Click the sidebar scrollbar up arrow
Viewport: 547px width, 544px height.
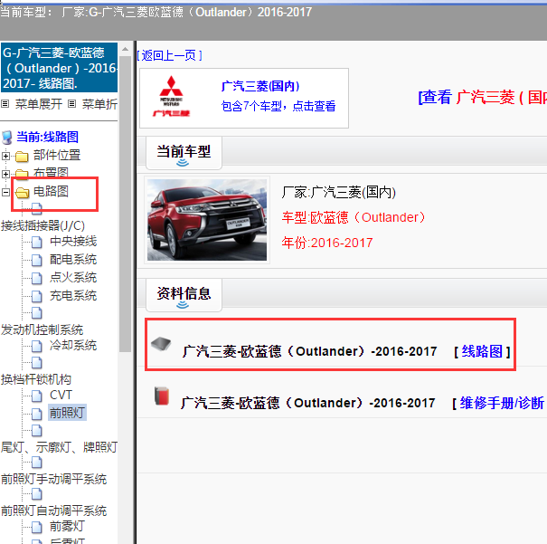pyautogui.click(x=125, y=49)
